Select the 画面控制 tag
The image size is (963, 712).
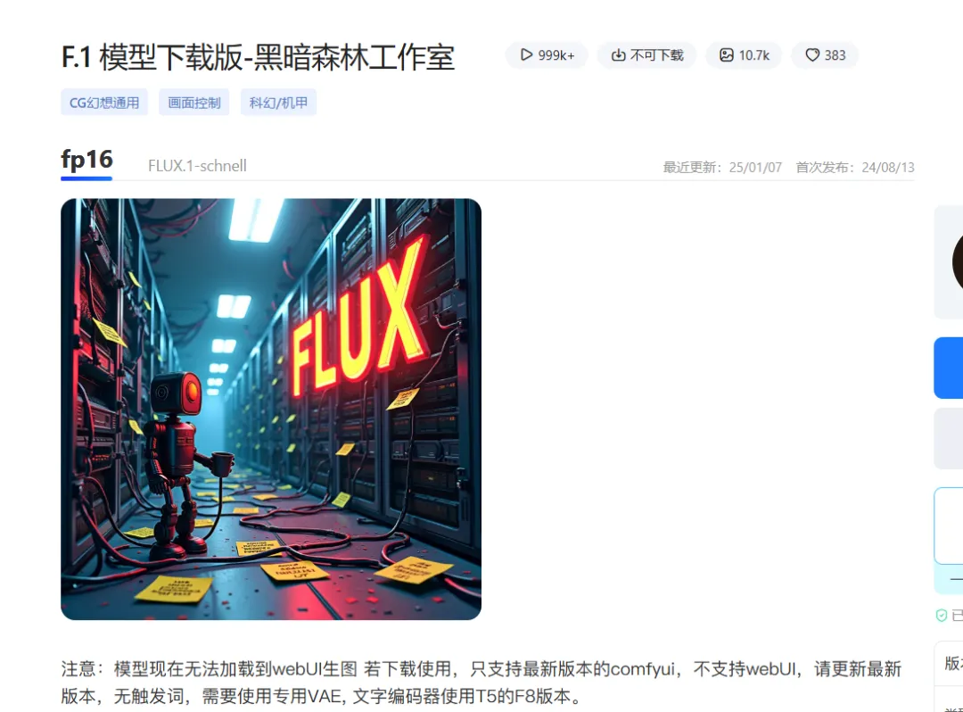[194, 103]
